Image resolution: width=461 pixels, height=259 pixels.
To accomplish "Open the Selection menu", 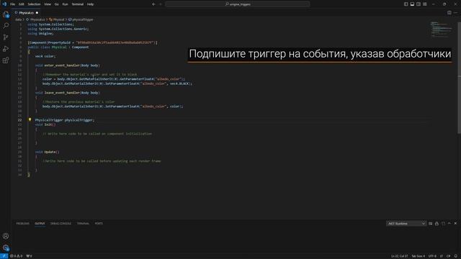I will coord(34,4).
